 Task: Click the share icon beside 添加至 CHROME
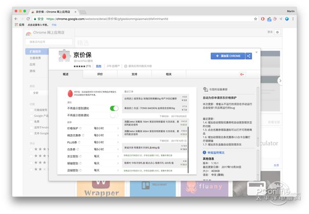click(x=249, y=56)
